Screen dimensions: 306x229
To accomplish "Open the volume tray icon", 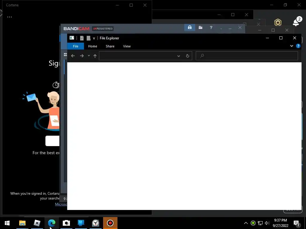I will (x=267, y=223).
